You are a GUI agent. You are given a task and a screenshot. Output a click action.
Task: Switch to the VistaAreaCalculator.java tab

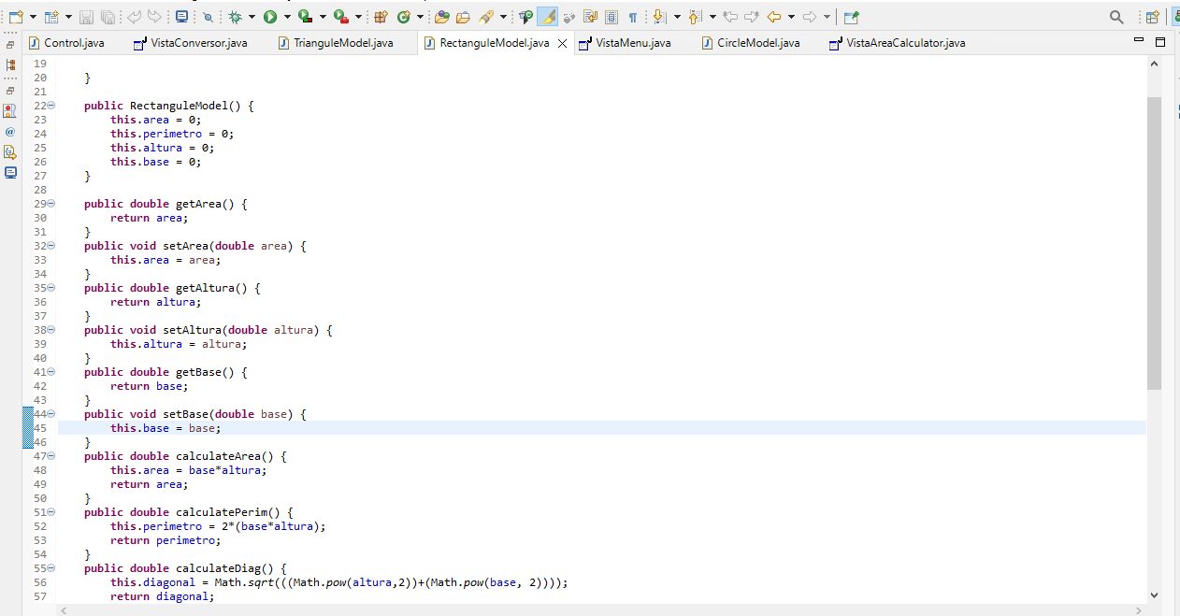click(897, 43)
